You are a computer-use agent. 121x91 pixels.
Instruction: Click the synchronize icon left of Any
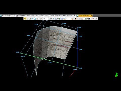[x=41, y=18]
